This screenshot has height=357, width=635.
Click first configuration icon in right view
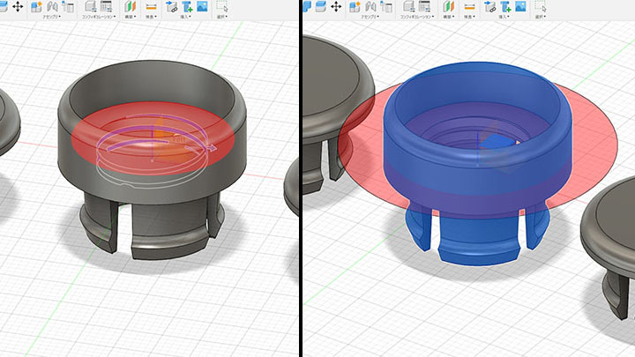point(409,6)
